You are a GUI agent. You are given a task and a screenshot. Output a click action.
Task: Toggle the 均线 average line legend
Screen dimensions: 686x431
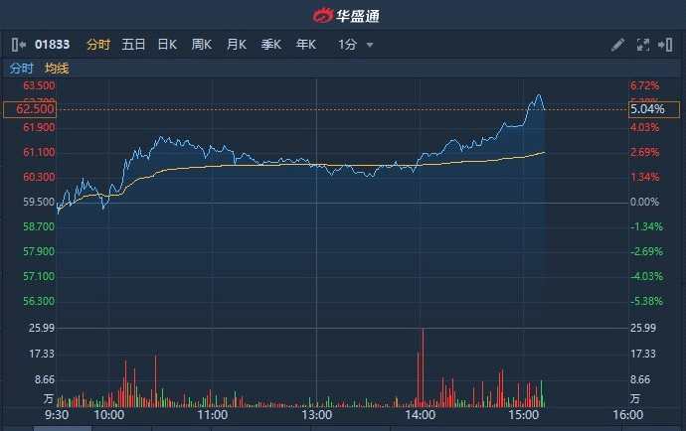57,69
